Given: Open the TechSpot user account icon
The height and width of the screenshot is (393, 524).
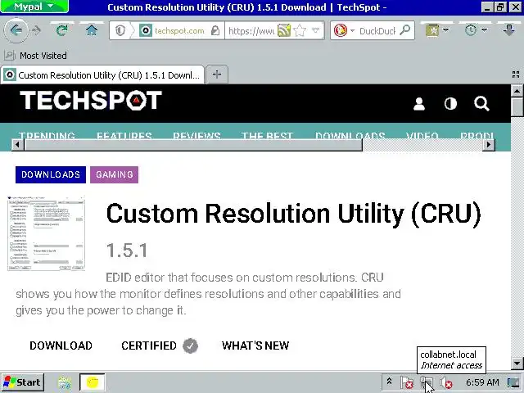Looking at the screenshot, I should [419, 104].
